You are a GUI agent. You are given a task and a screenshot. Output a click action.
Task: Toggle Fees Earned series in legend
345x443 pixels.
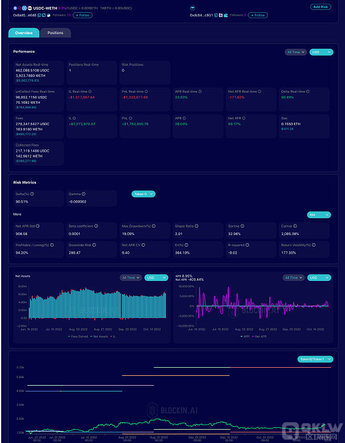[78, 336]
